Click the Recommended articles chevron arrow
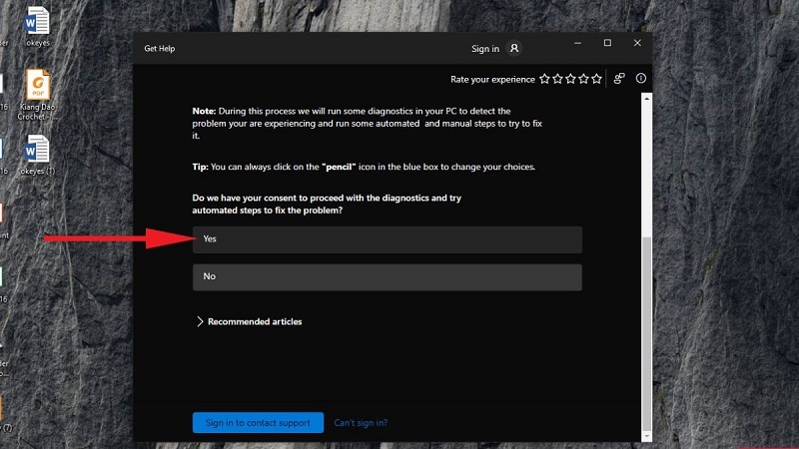Screen dimensions: 799x449 (x=200, y=322)
